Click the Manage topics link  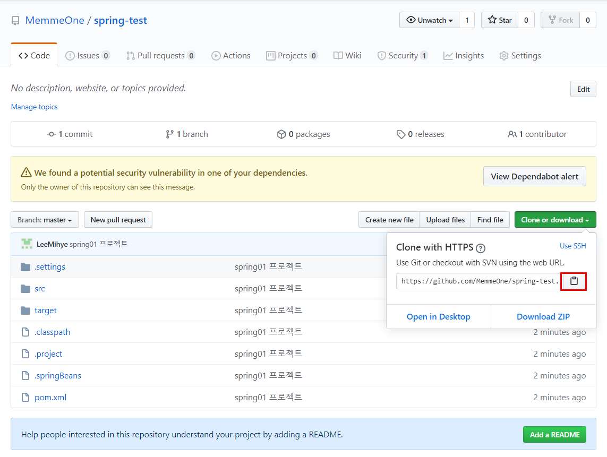(x=34, y=107)
